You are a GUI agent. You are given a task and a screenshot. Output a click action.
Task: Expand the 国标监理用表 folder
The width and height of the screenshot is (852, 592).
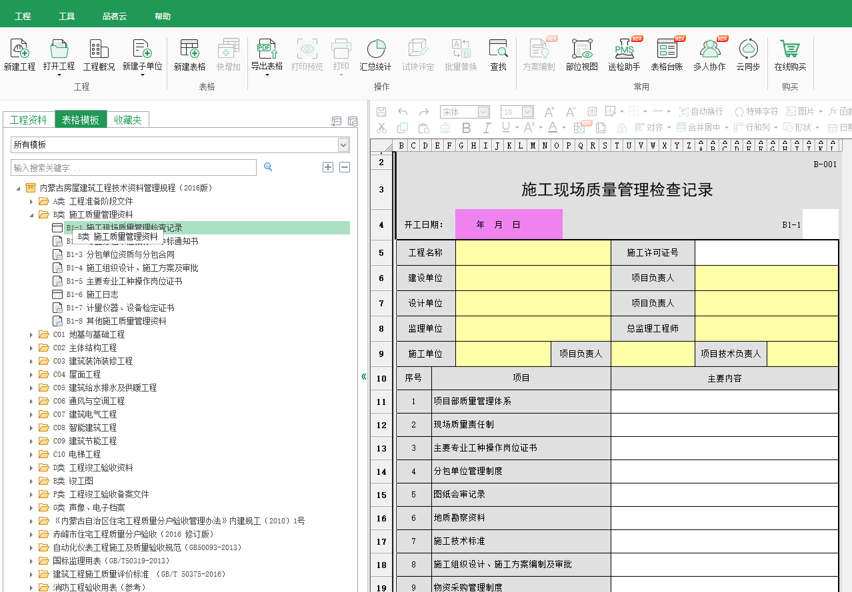31,561
